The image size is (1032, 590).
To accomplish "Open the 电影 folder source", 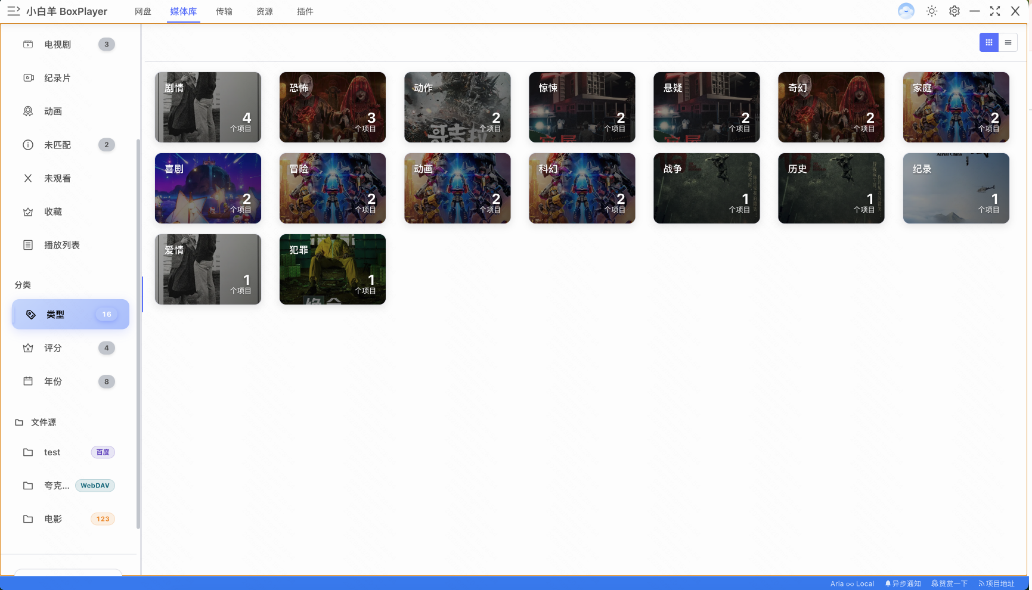I will click(x=53, y=519).
